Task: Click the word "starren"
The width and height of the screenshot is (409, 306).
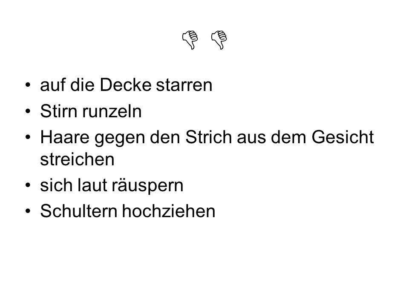Action: [x=184, y=85]
